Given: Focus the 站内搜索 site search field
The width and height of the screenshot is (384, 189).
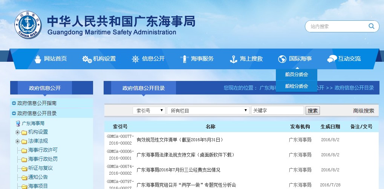Looking at the screenshot, I should point(338,26).
